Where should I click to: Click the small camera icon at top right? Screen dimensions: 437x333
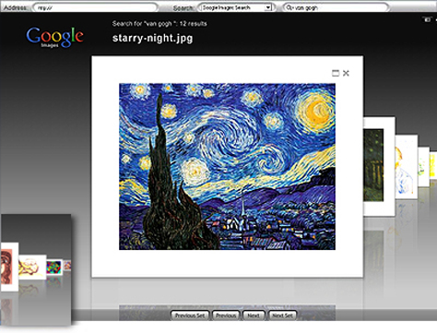tap(428, 19)
